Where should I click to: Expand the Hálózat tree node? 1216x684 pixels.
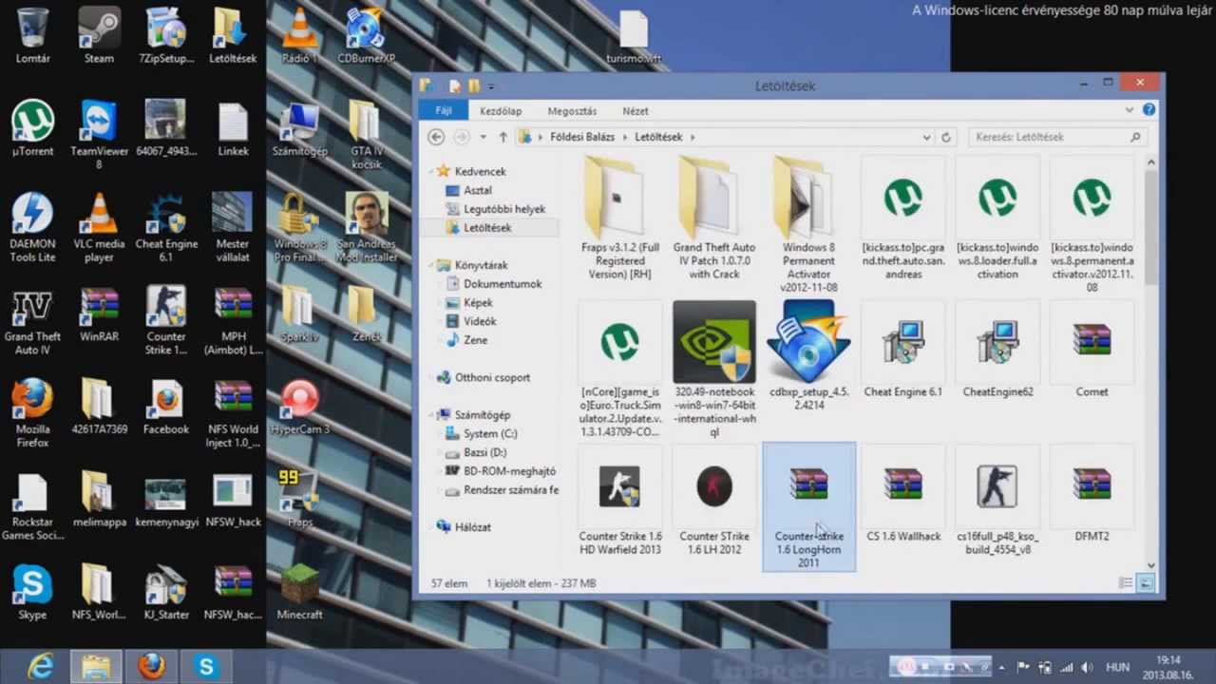pos(431,527)
